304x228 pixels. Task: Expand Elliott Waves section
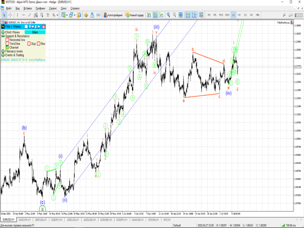coord(3,32)
